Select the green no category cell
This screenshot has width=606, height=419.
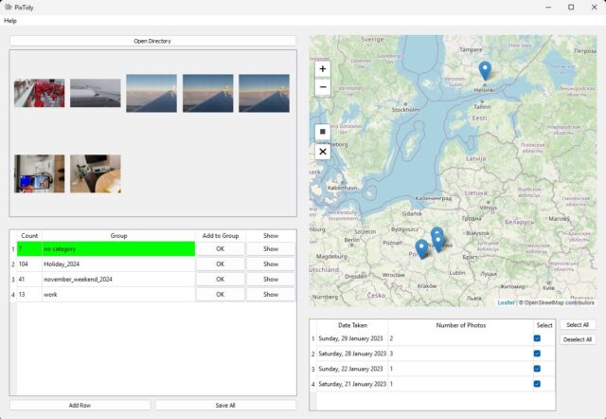[118, 248]
